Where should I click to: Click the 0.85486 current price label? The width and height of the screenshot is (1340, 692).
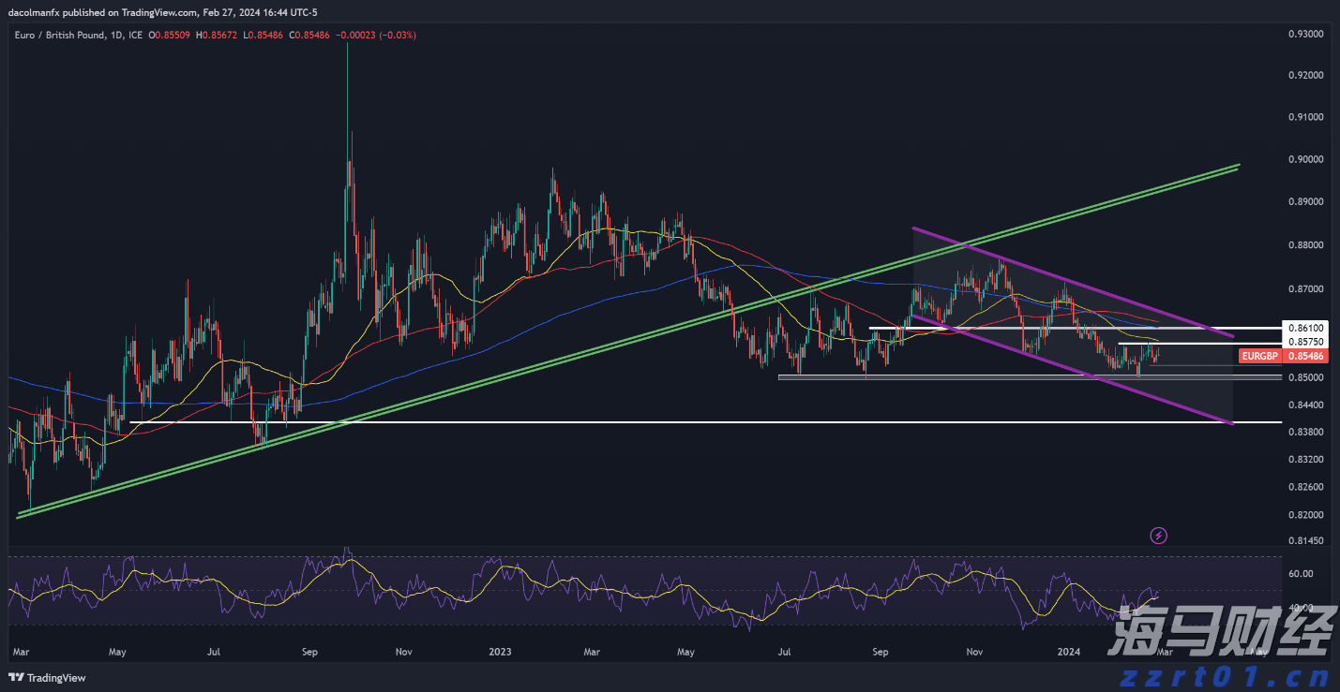pos(1305,357)
